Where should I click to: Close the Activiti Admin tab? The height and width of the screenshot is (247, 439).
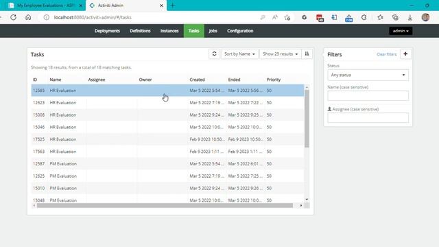point(161,5)
